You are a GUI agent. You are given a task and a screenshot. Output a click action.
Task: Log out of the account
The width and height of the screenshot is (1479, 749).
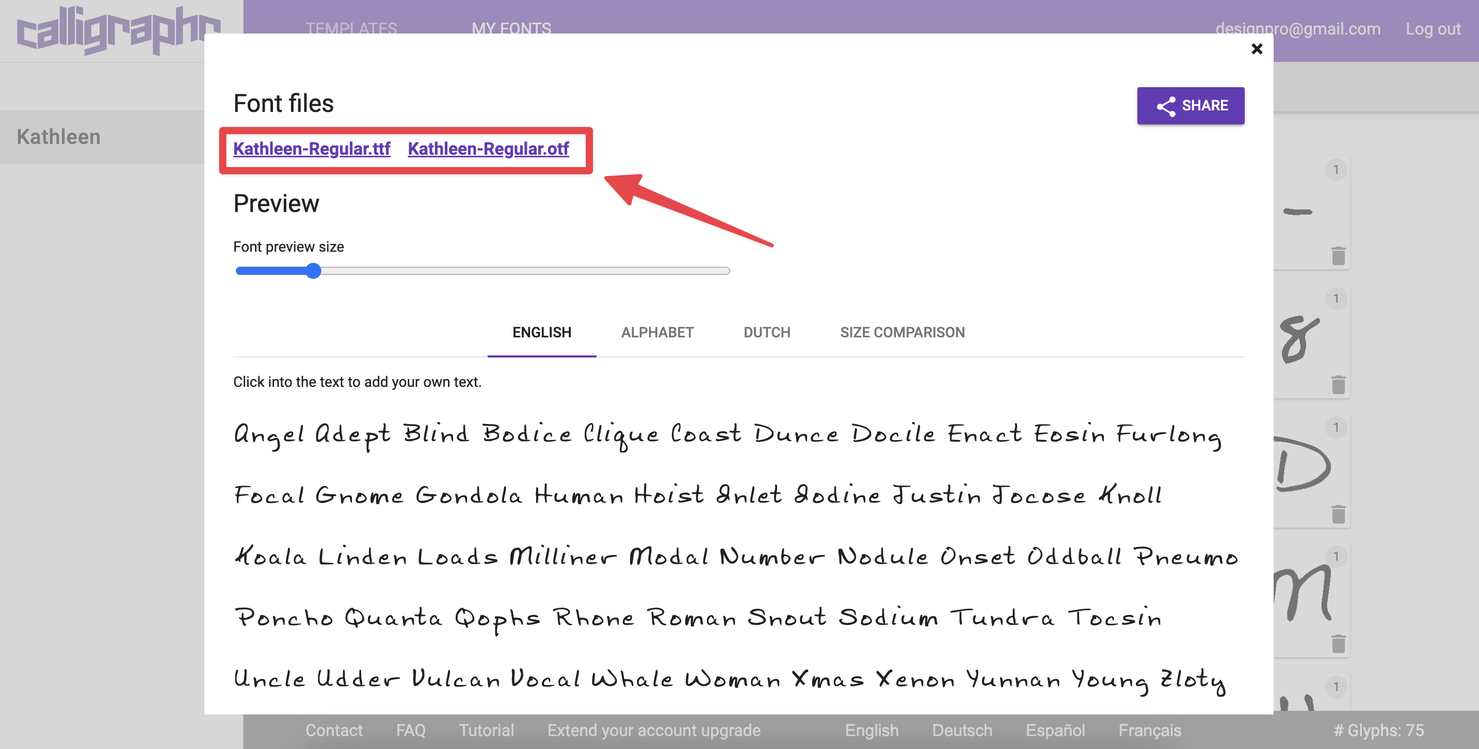(x=1433, y=29)
